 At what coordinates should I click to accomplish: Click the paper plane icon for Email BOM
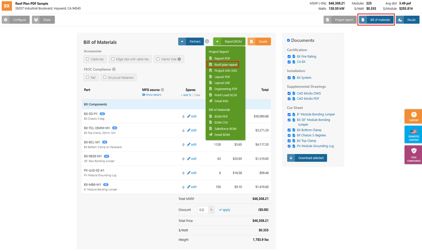(x=211, y=134)
